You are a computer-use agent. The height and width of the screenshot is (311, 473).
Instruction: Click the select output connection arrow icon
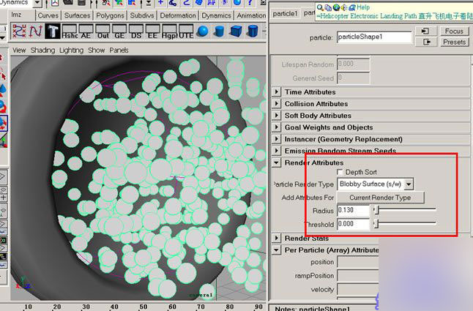pyautogui.click(x=426, y=42)
